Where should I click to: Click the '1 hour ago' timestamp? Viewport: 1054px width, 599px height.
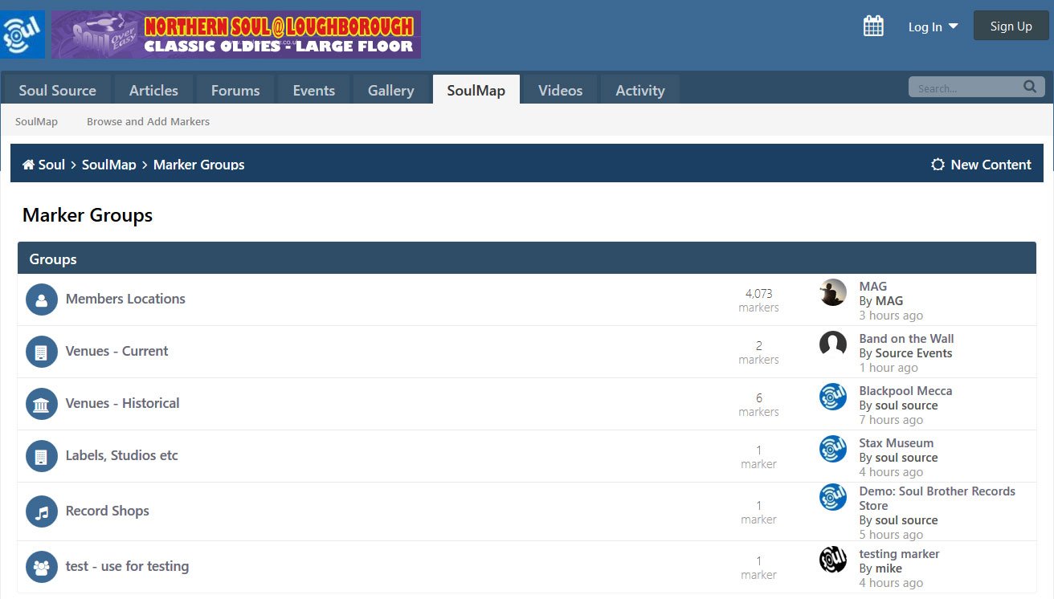[x=889, y=367]
